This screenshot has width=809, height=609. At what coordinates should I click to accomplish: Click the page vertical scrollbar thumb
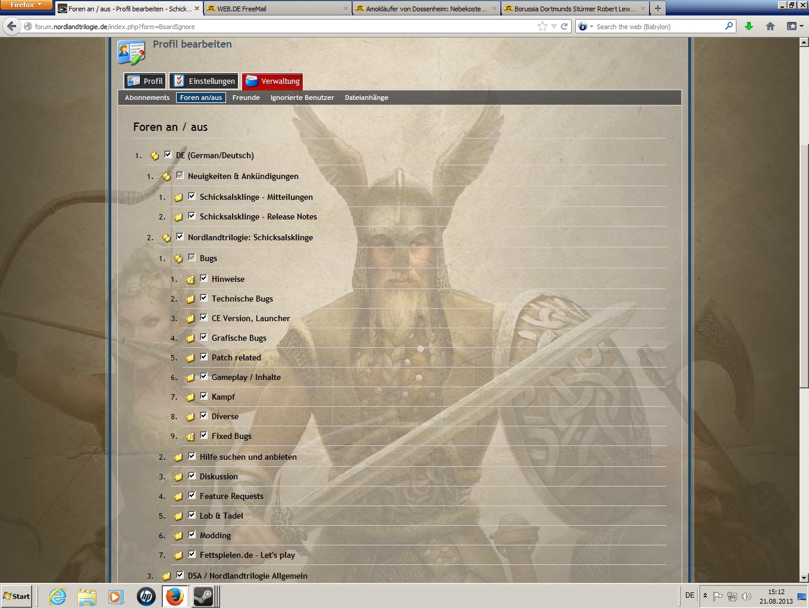click(804, 266)
